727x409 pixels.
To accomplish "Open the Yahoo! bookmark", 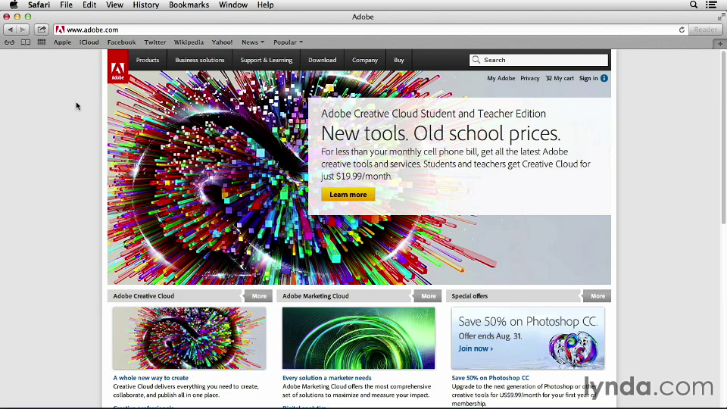I will tap(222, 42).
